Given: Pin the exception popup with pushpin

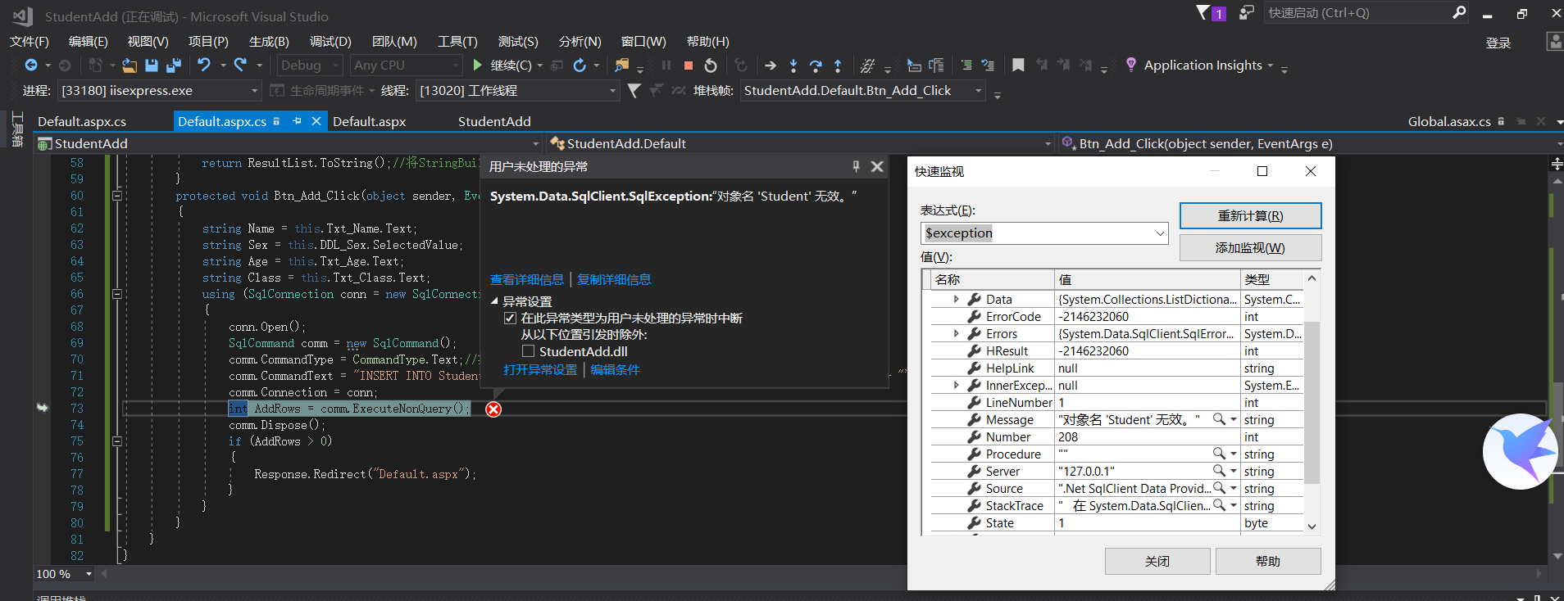Looking at the screenshot, I should point(856,166).
